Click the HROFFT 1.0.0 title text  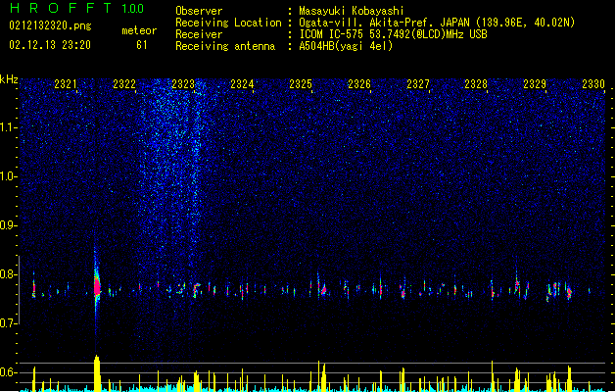point(76,8)
